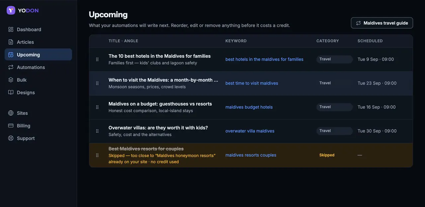Screen dimensions: 425x207
Task: Open 'The 10 best hotels in the Maldives for families'
Action: click(159, 56)
